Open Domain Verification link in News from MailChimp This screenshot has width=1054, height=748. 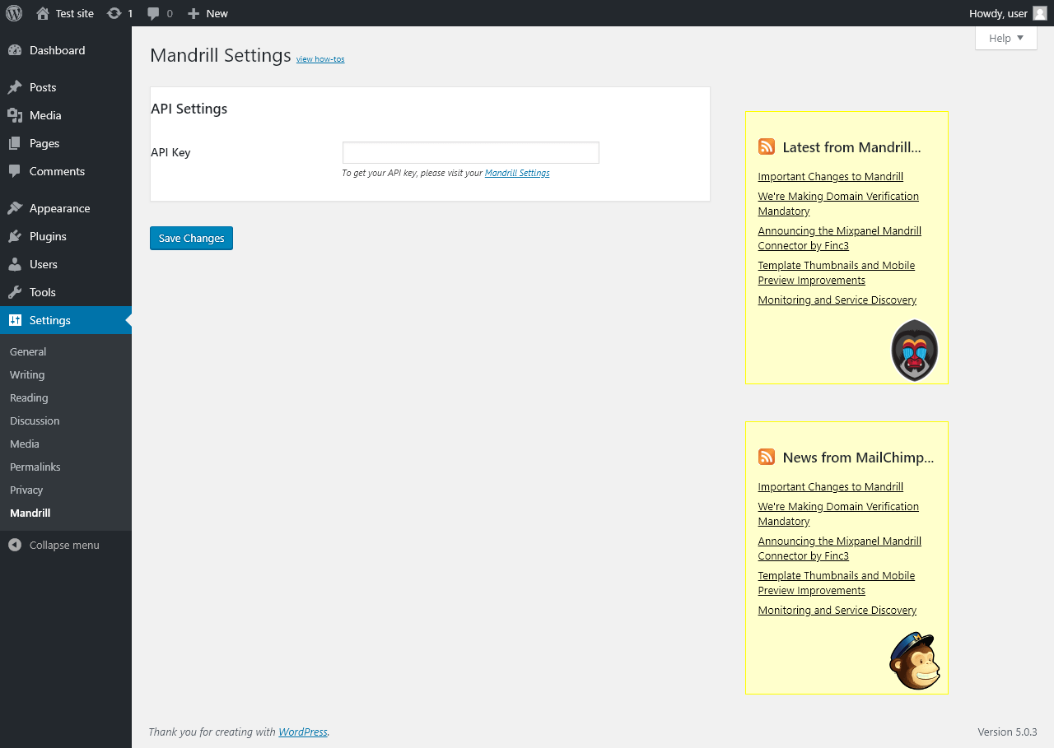click(x=838, y=513)
